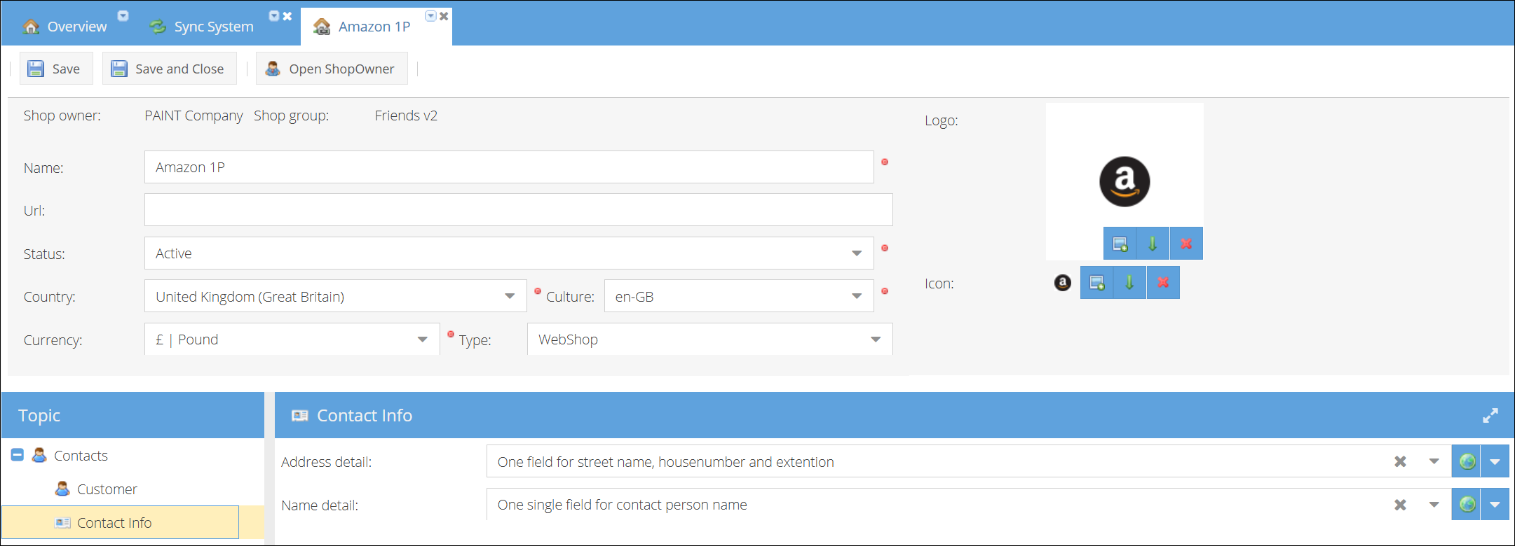The image size is (1515, 546).
Task: Select Customer in the Topic tree
Action: tap(107, 489)
